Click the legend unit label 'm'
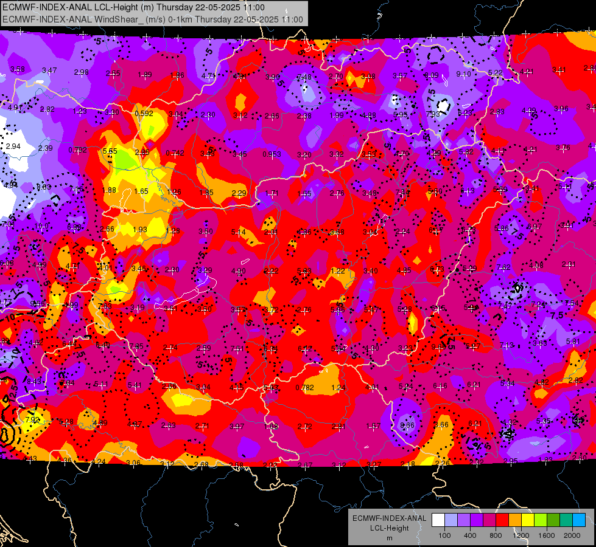 click(389, 538)
